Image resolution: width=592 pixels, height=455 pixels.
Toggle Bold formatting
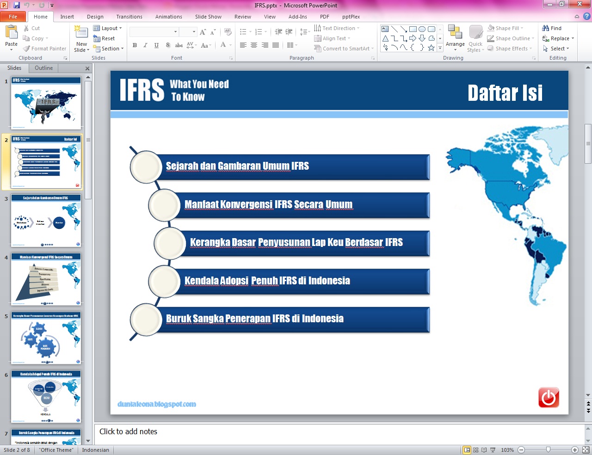point(135,45)
